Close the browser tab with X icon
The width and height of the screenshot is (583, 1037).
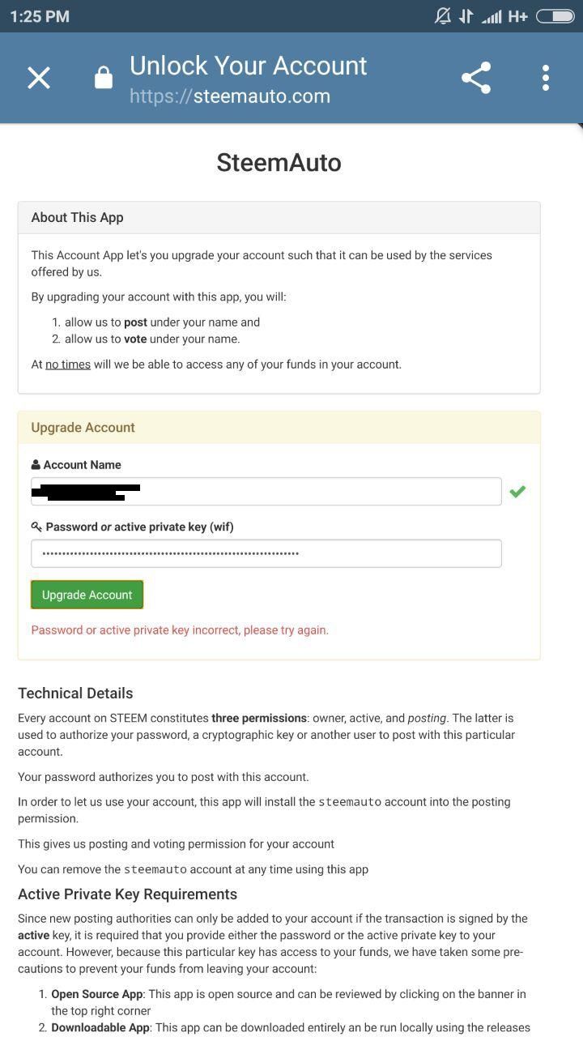pos(39,78)
